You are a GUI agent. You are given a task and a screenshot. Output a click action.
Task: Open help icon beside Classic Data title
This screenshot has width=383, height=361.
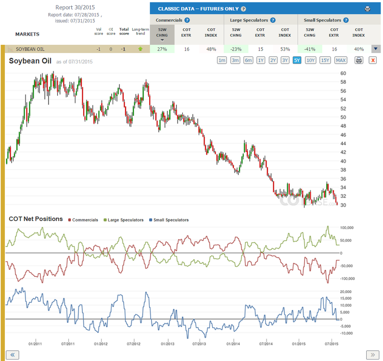pos(243,9)
